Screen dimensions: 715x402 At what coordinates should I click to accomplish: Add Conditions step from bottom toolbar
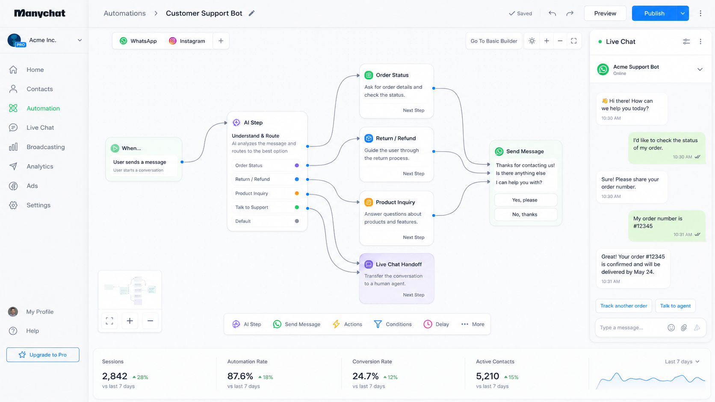[393, 324]
